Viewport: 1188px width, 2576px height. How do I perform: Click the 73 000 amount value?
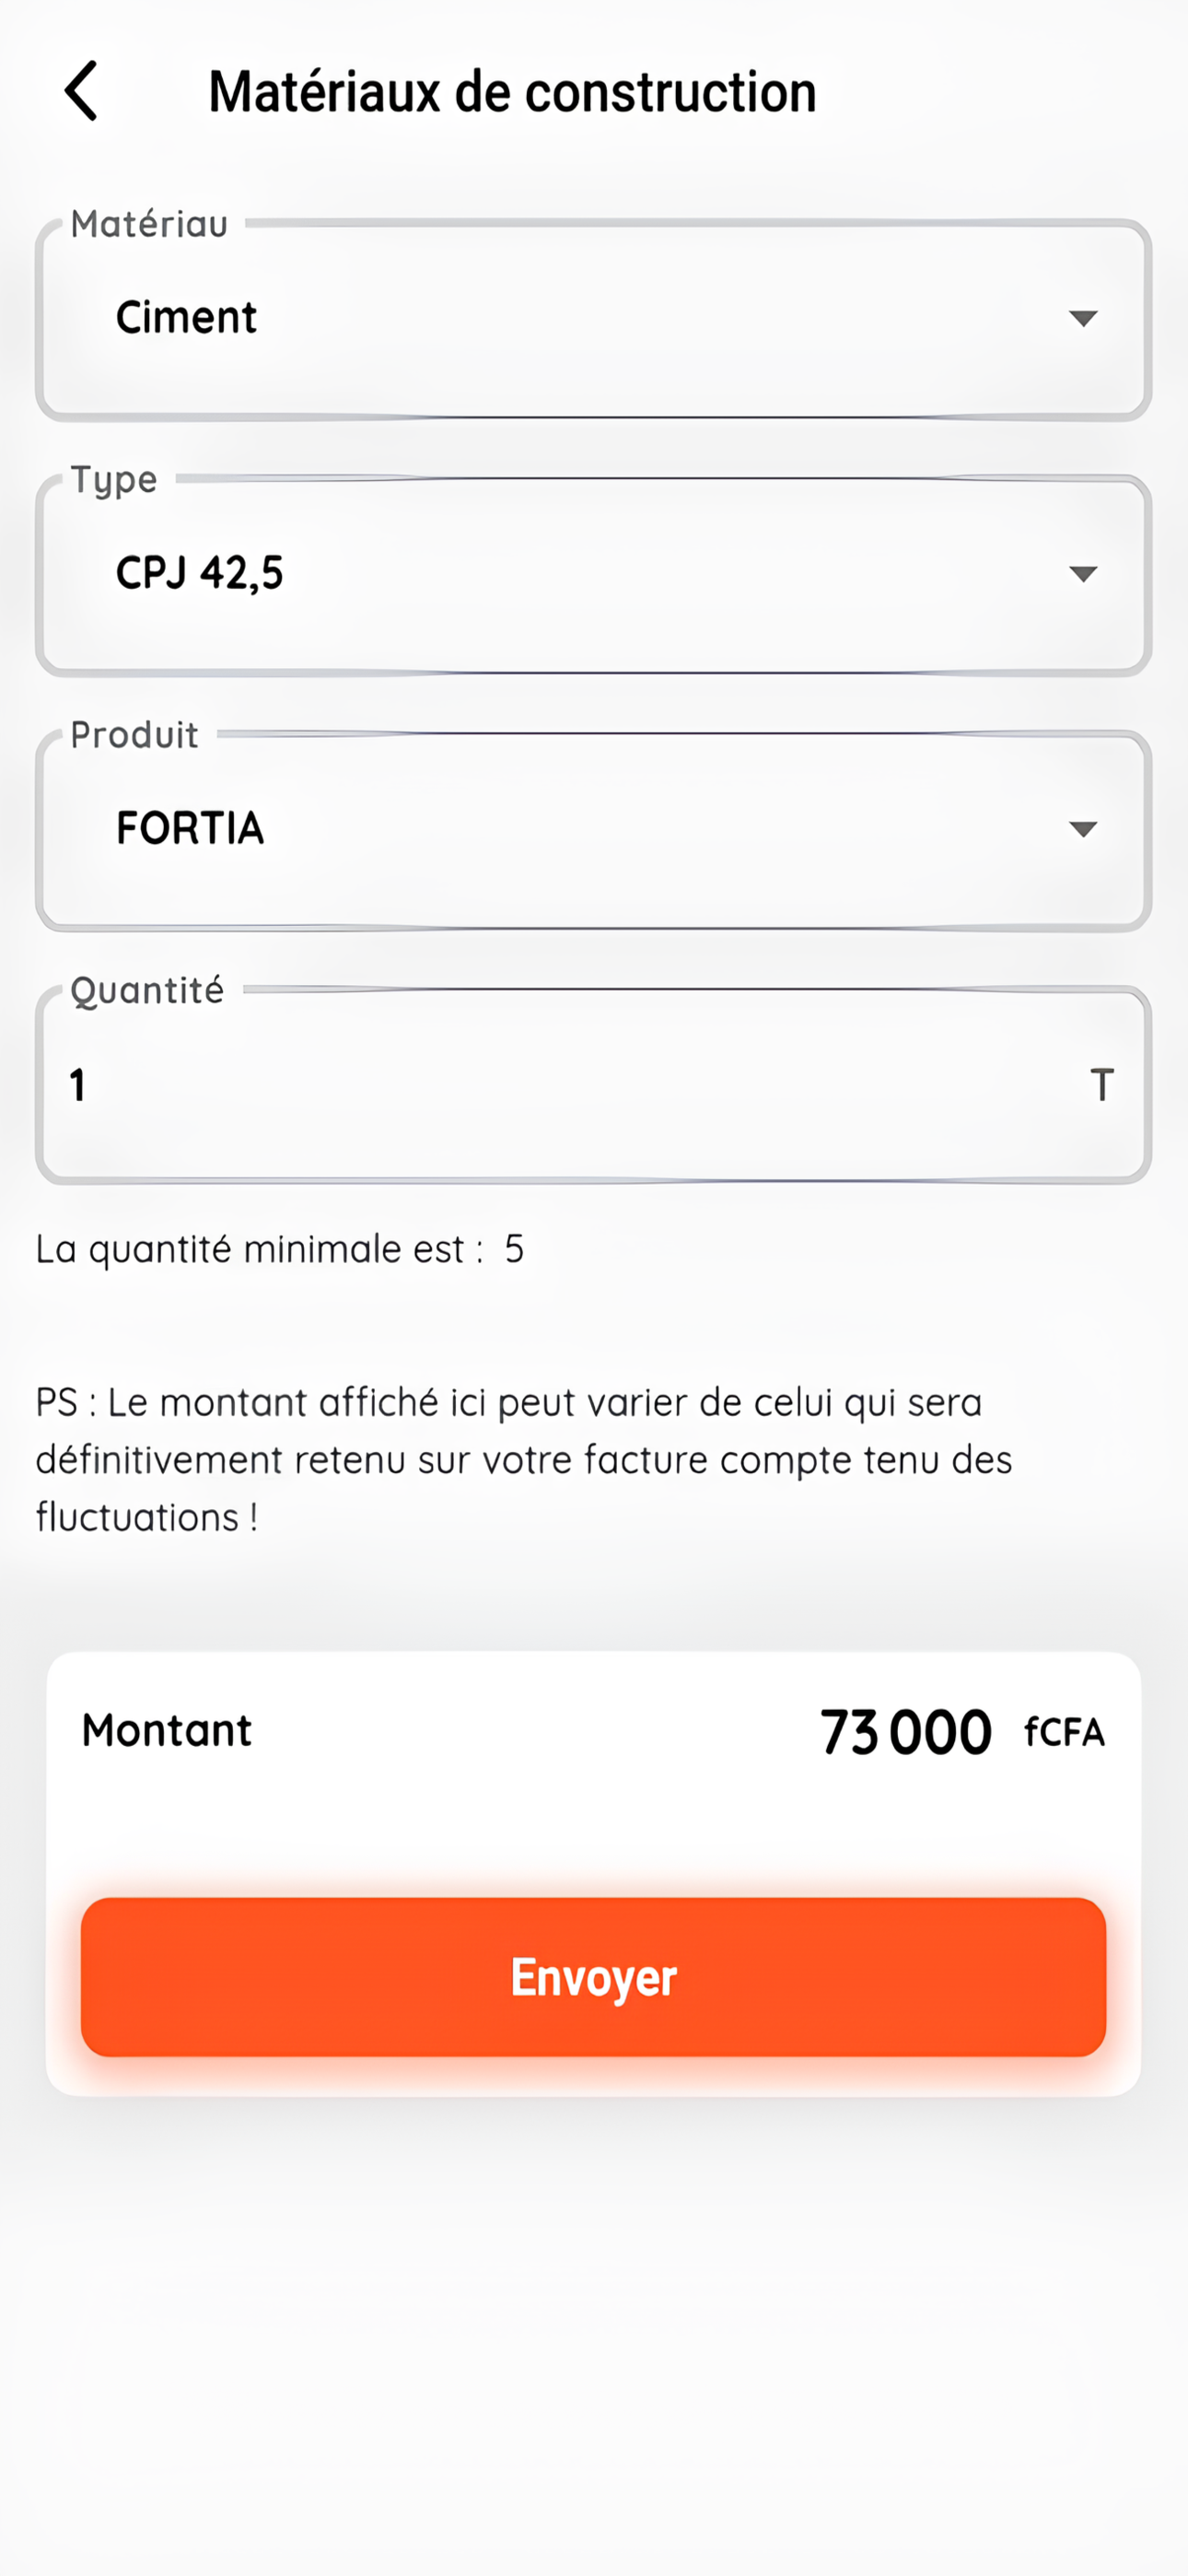tap(905, 1732)
